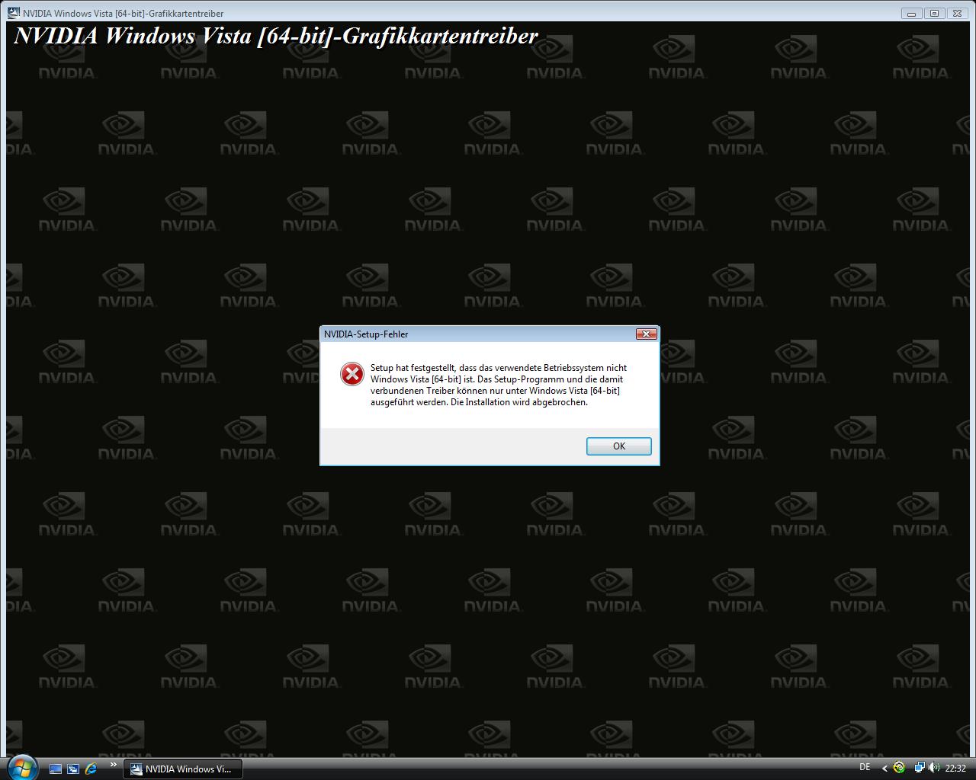Click the Show Desktop quick launch icon

55,769
